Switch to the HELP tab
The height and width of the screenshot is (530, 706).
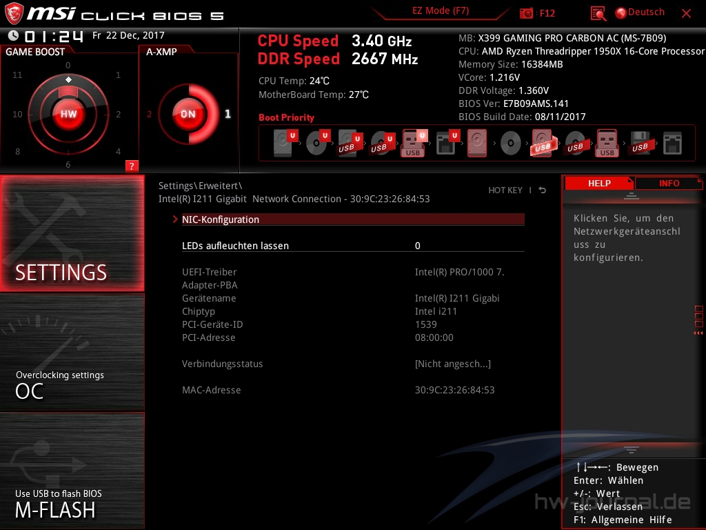[599, 184]
